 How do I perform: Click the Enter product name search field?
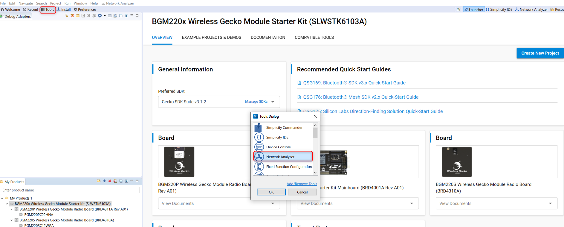pyautogui.click(x=71, y=190)
